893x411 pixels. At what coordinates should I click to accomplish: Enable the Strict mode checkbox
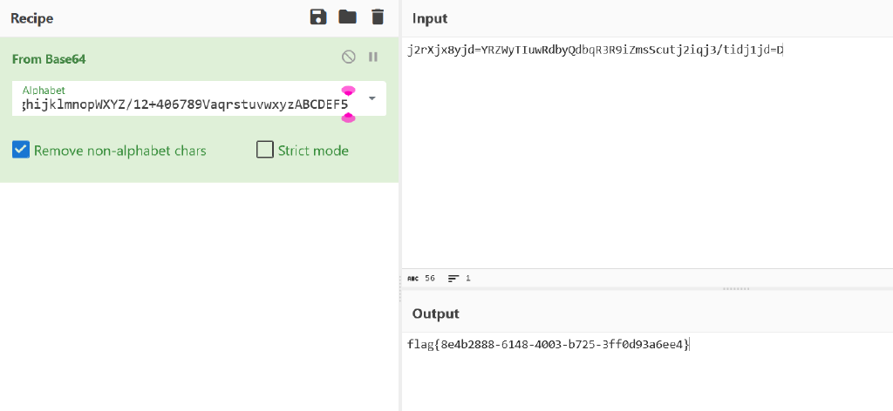(x=265, y=150)
